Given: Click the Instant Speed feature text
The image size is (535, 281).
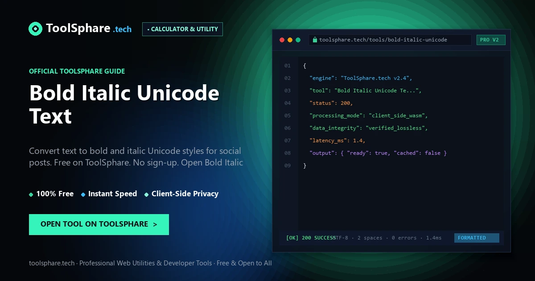Looking at the screenshot, I should [113, 194].
